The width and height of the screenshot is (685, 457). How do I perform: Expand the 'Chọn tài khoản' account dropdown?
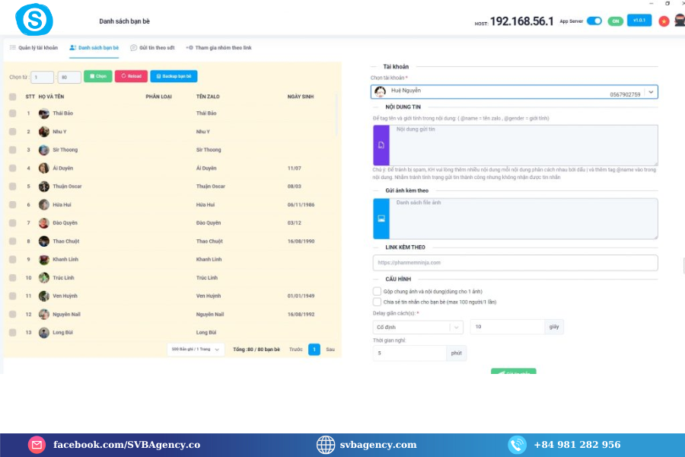650,92
